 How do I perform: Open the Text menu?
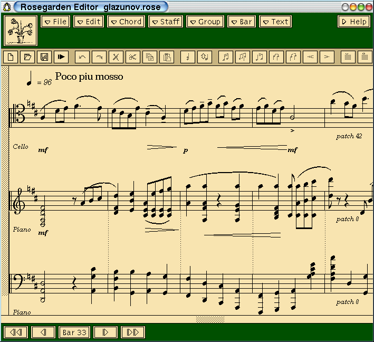tap(275, 22)
